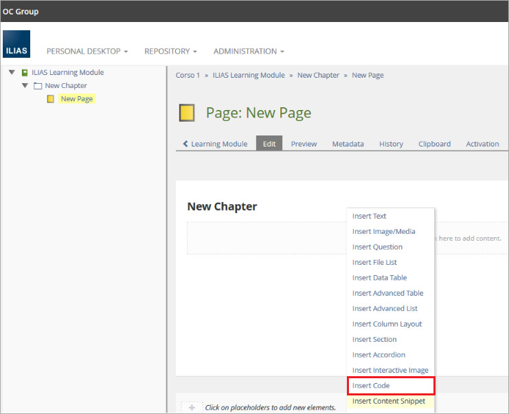Open the Metadata tab
509x414 pixels.
pos(348,144)
